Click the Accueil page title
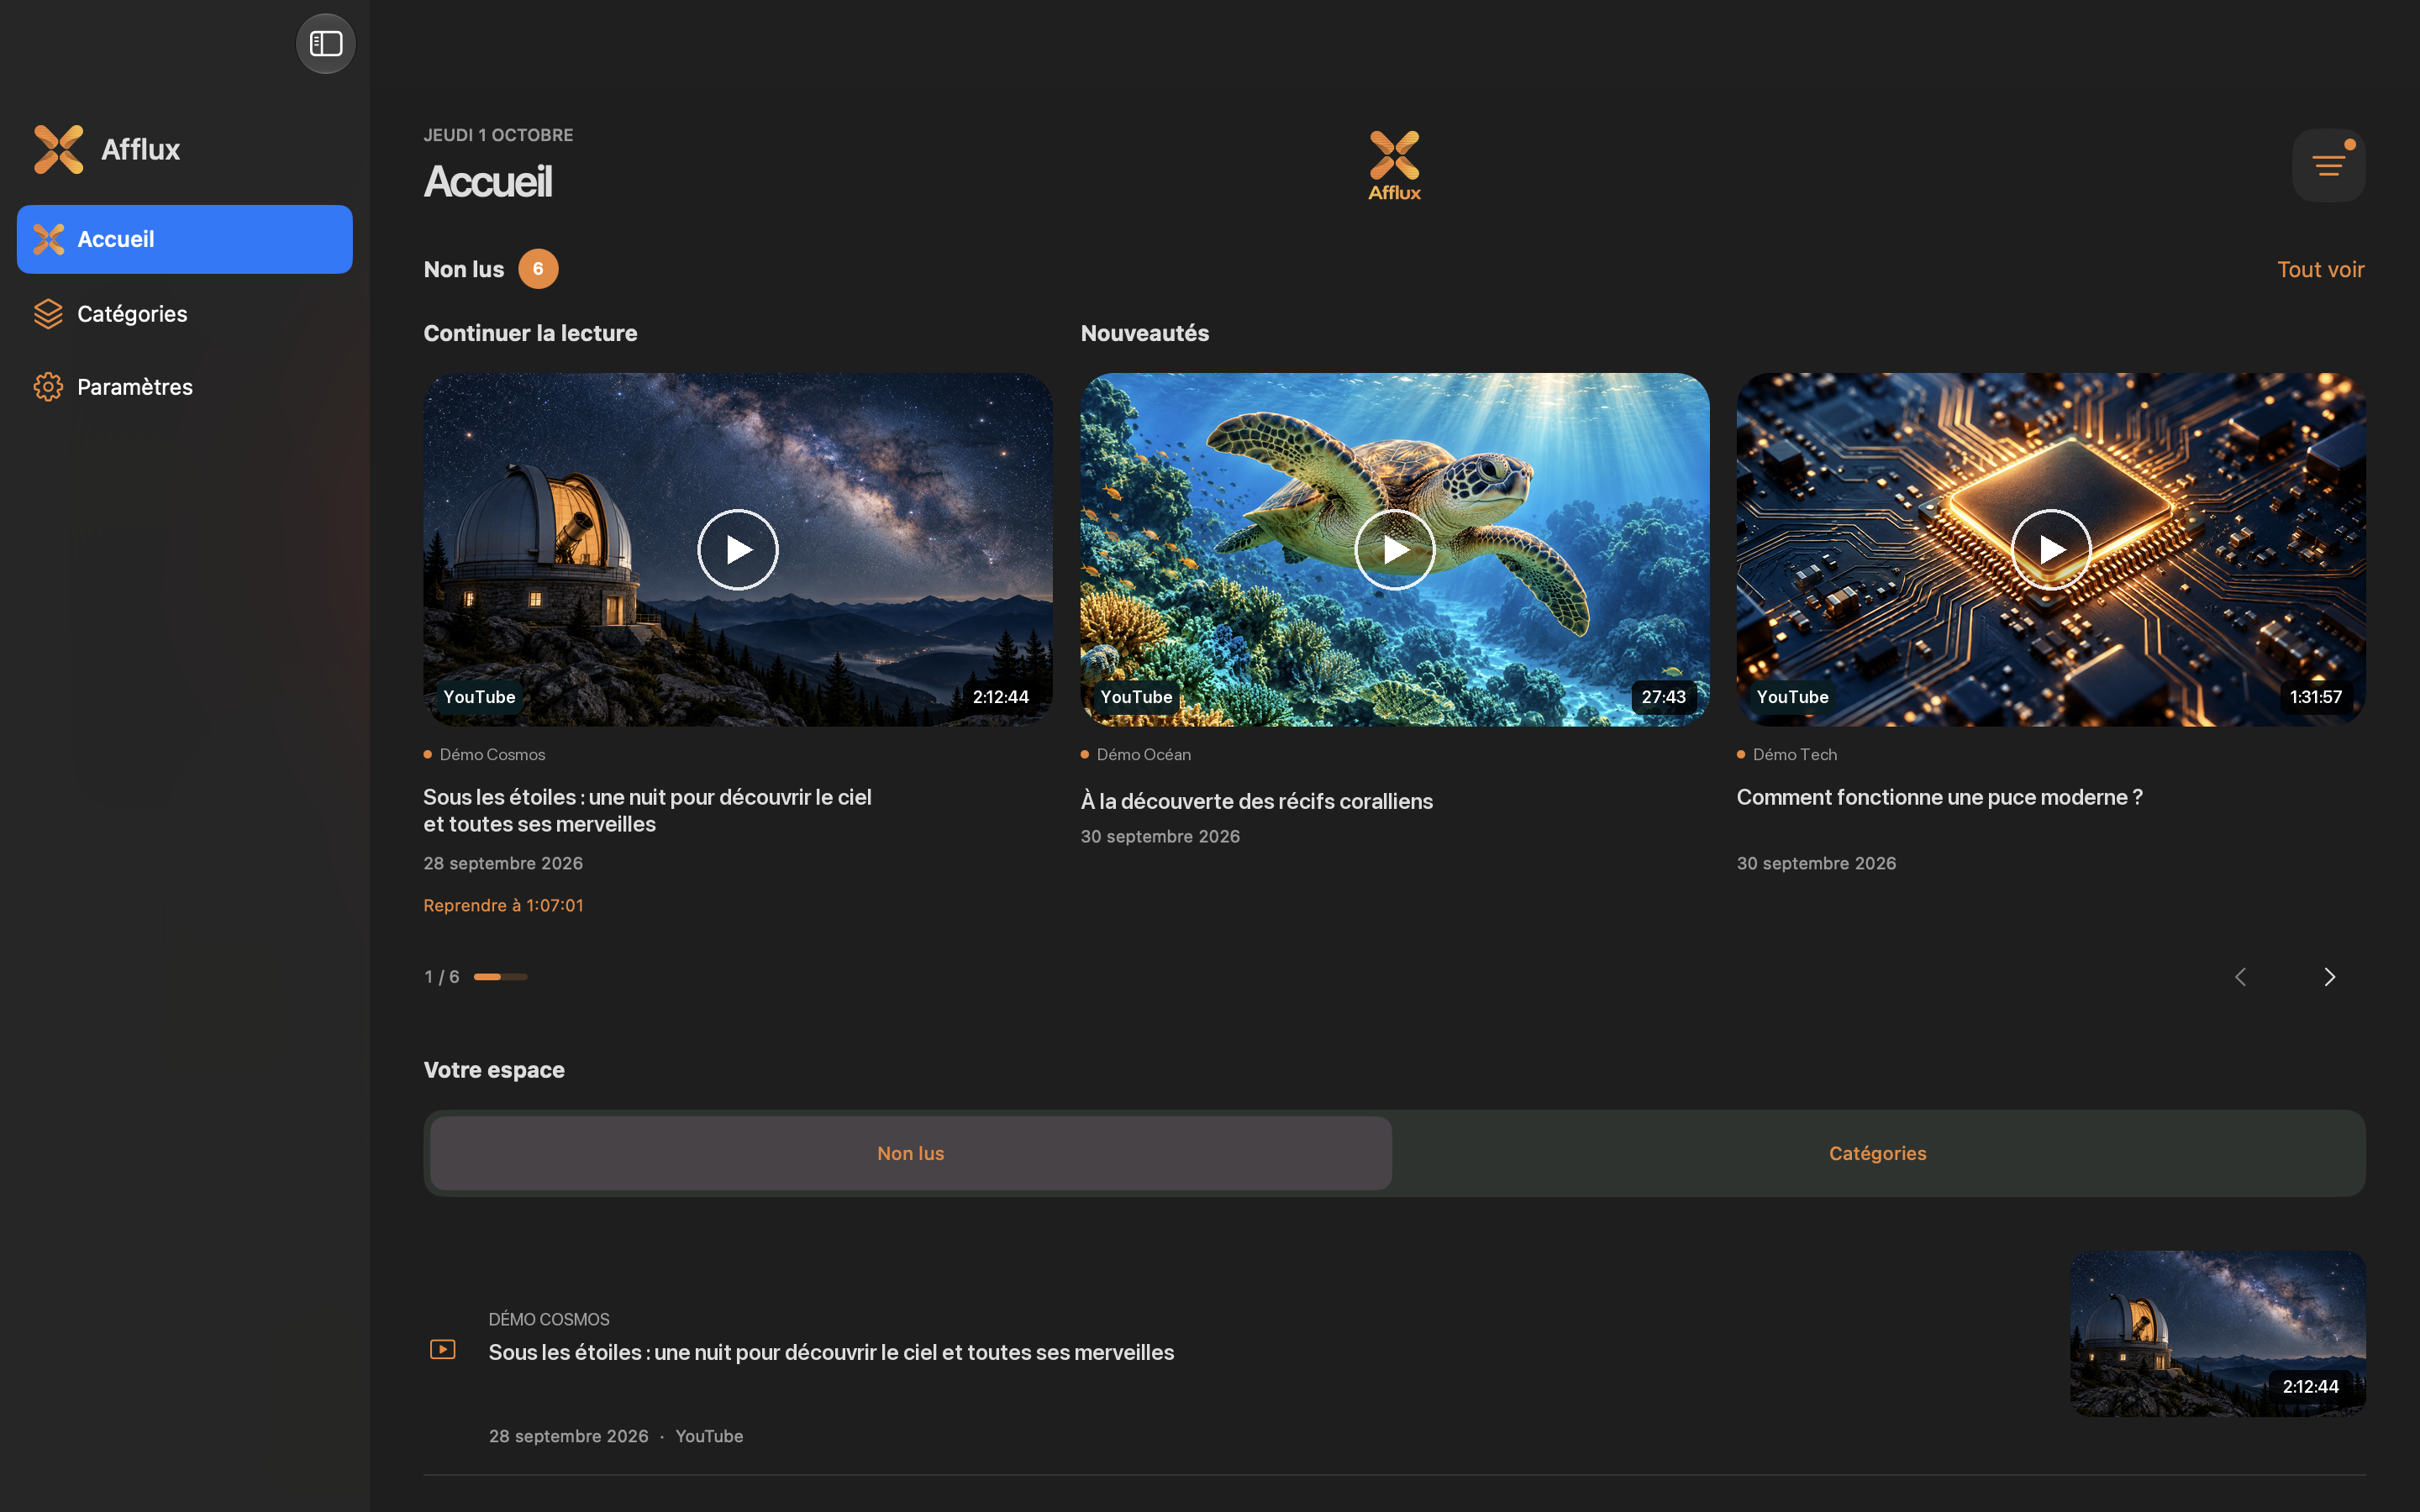This screenshot has height=1512, width=2420. pyautogui.click(x=487, y=181)
